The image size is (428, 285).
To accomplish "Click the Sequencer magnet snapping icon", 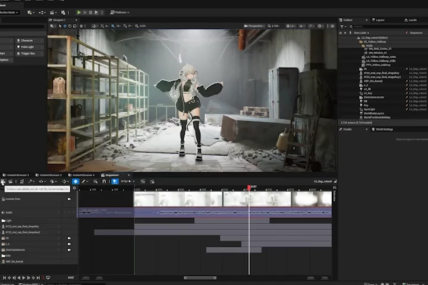I will tap(104, 181).
